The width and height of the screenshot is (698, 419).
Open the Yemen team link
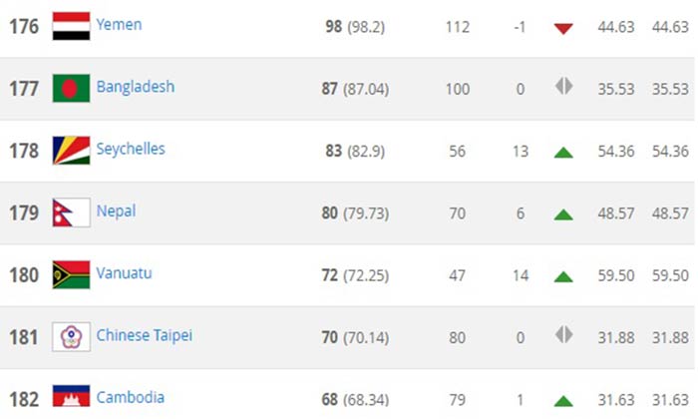click(x=119, y=25)
